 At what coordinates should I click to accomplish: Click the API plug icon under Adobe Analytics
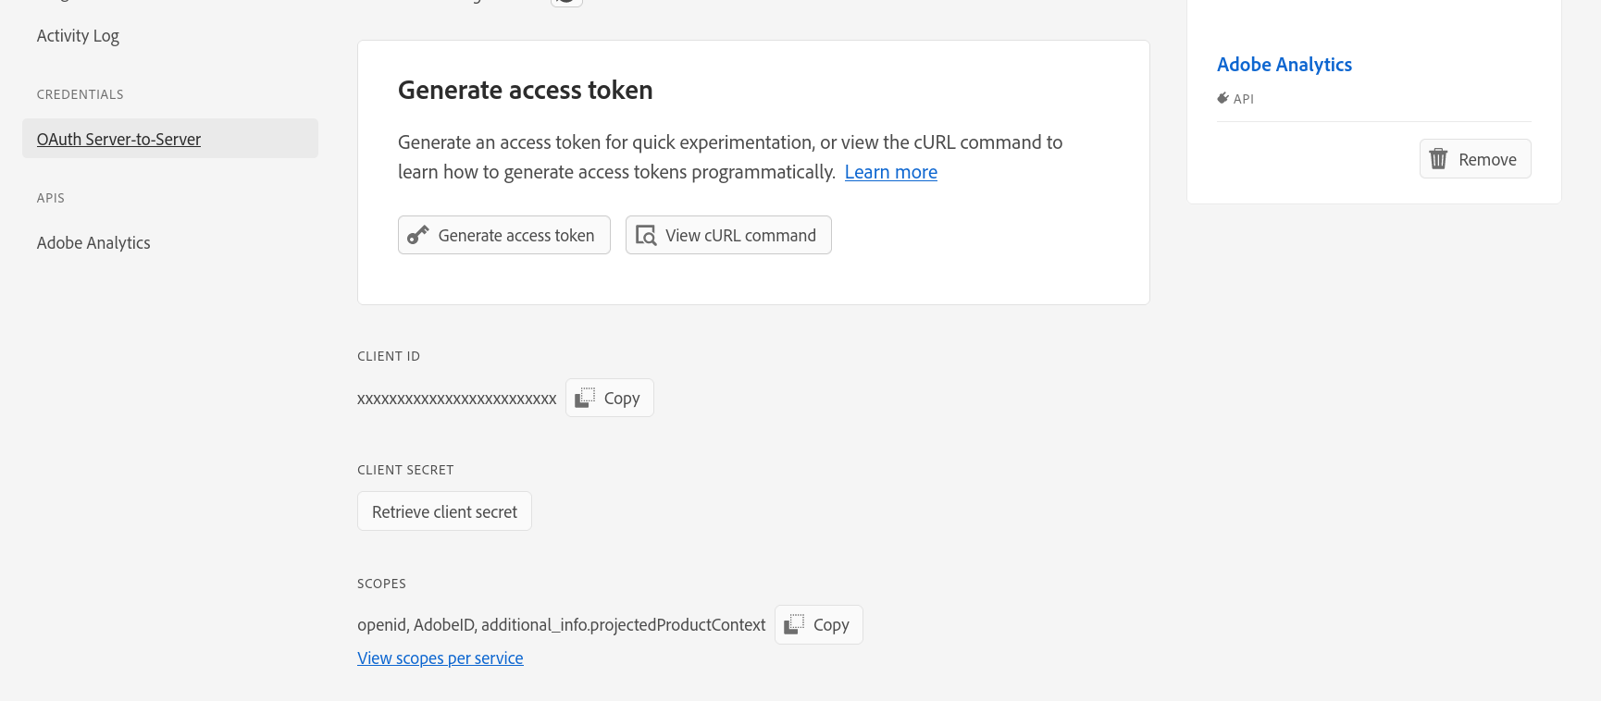tap(1222, 98)
